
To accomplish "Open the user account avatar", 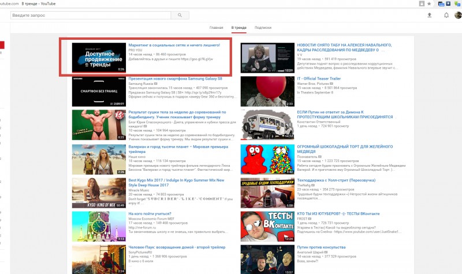I will coord(458,15).
